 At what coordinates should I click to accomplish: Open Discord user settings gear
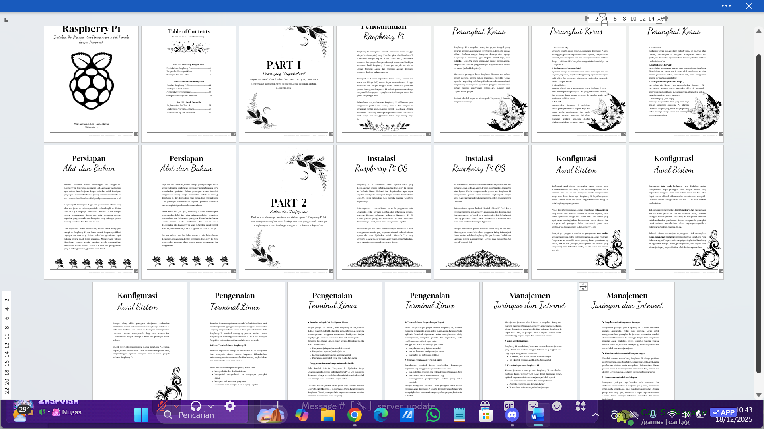[230, 406]
